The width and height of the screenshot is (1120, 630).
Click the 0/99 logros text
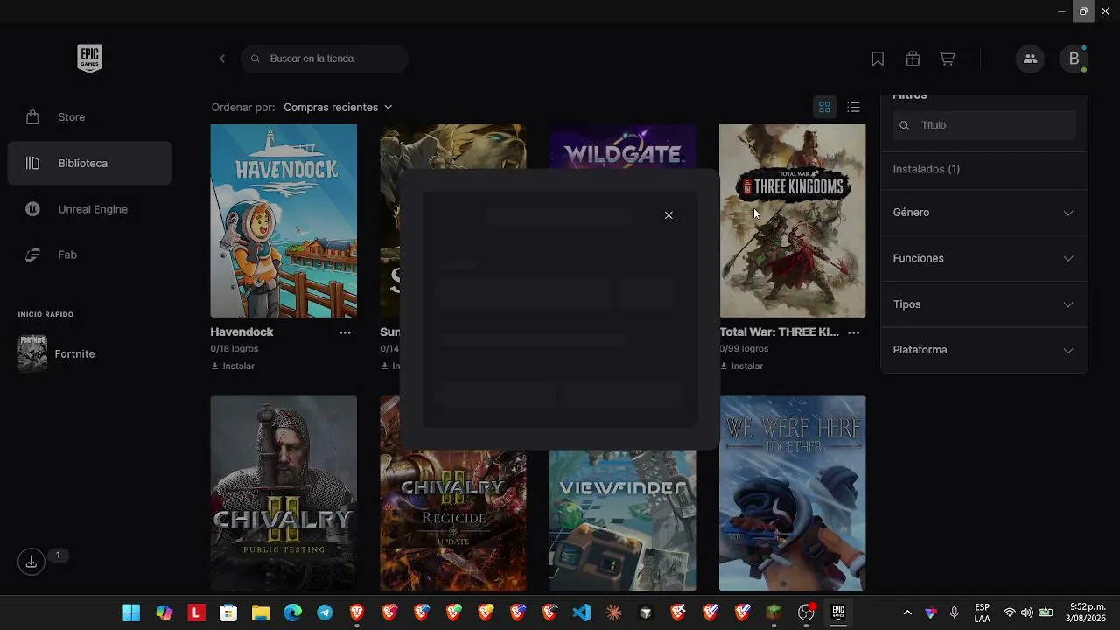pyautogui.click(x=744, y=348)
